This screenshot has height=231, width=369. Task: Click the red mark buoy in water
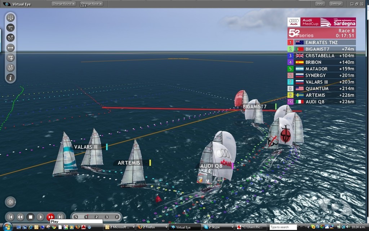click(x=159, y=199)
